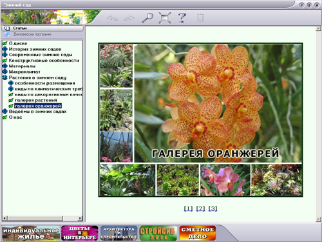
Task: Click the bottom-left tropical leaves thumbnail
Action: [x=128, y=180]
